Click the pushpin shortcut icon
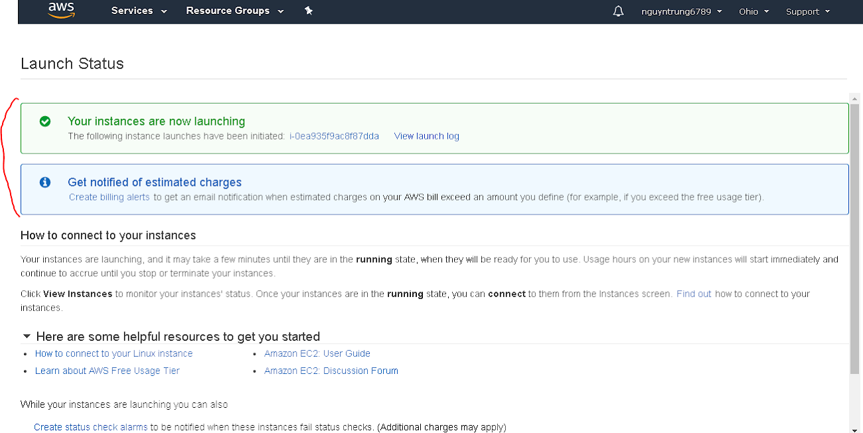This screenshot has width=863, height=433. (x=309, y=11)
